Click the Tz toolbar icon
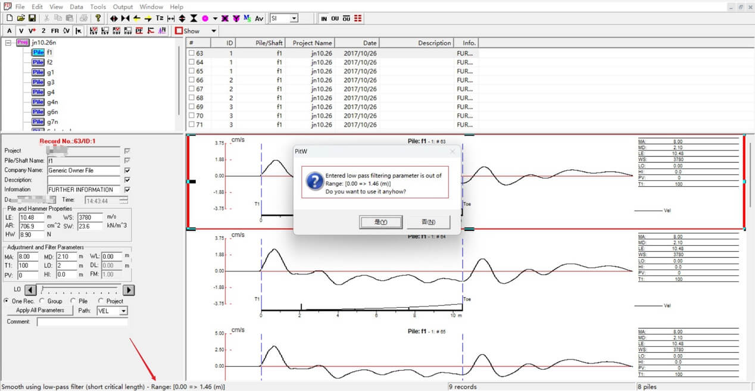 point(160,18)
